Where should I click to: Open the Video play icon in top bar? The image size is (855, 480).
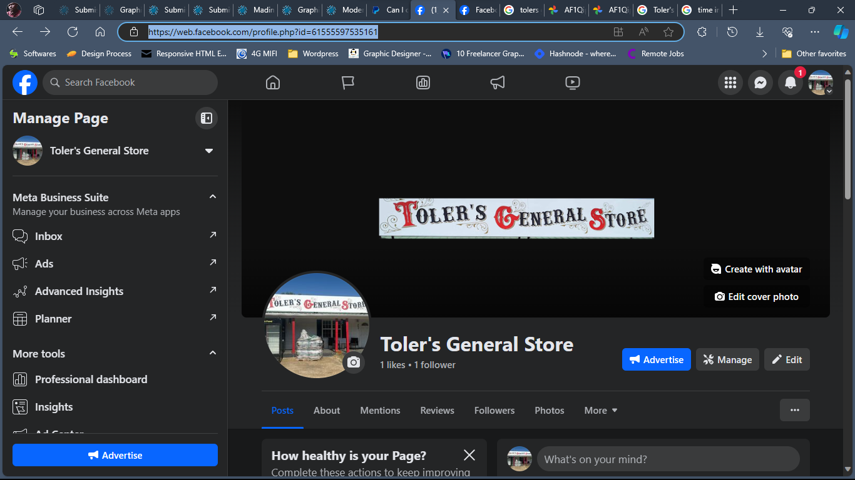[572, 82]
